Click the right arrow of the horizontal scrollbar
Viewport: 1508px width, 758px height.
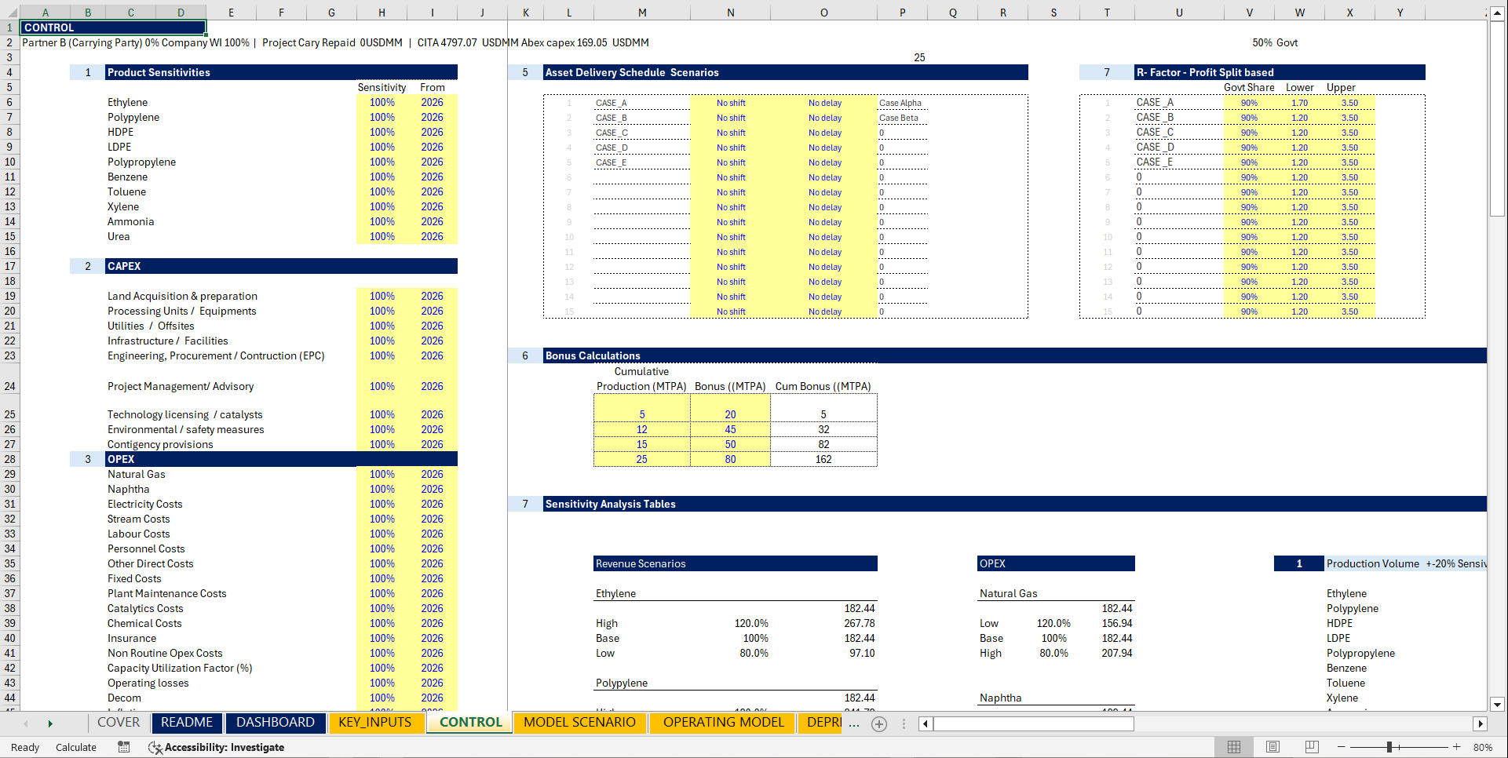point(1481,723)
